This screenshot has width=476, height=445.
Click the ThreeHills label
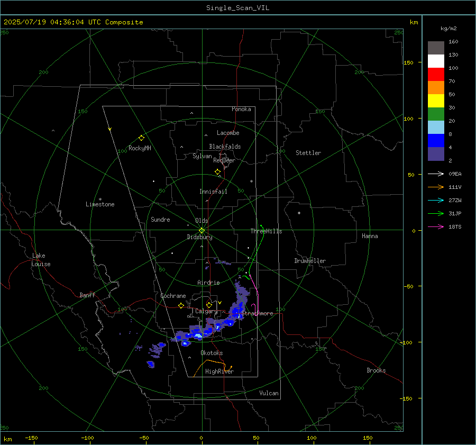coord(266,231)
